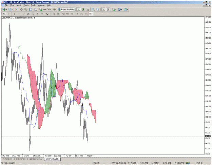Select the Text tool (A)

coord(37,14)
